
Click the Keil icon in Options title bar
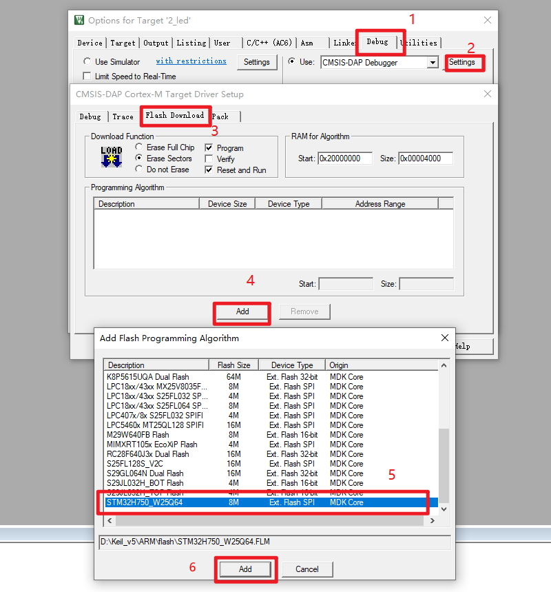pyautogui.click(x=80, y=19)
